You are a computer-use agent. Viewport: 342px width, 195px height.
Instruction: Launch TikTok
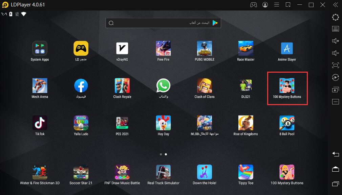point(40,123)
